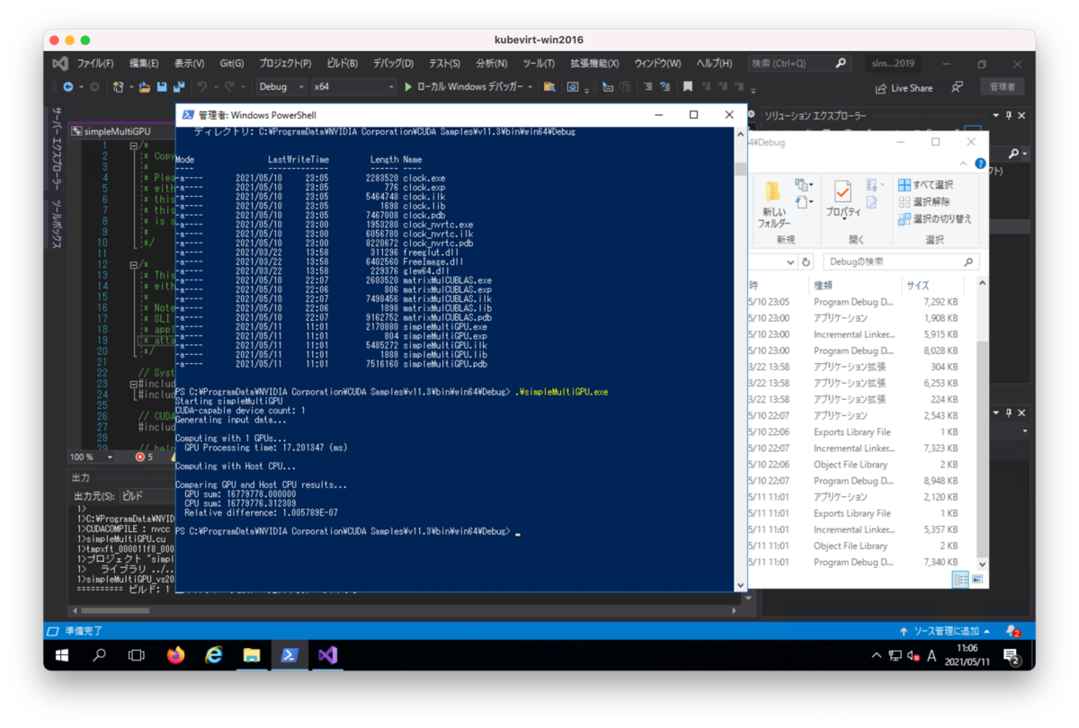The width and height of the screenshot is (1079, 728).
Task: Open easy access dropdown in Explorer ribbon
Action: coord(804,202)
